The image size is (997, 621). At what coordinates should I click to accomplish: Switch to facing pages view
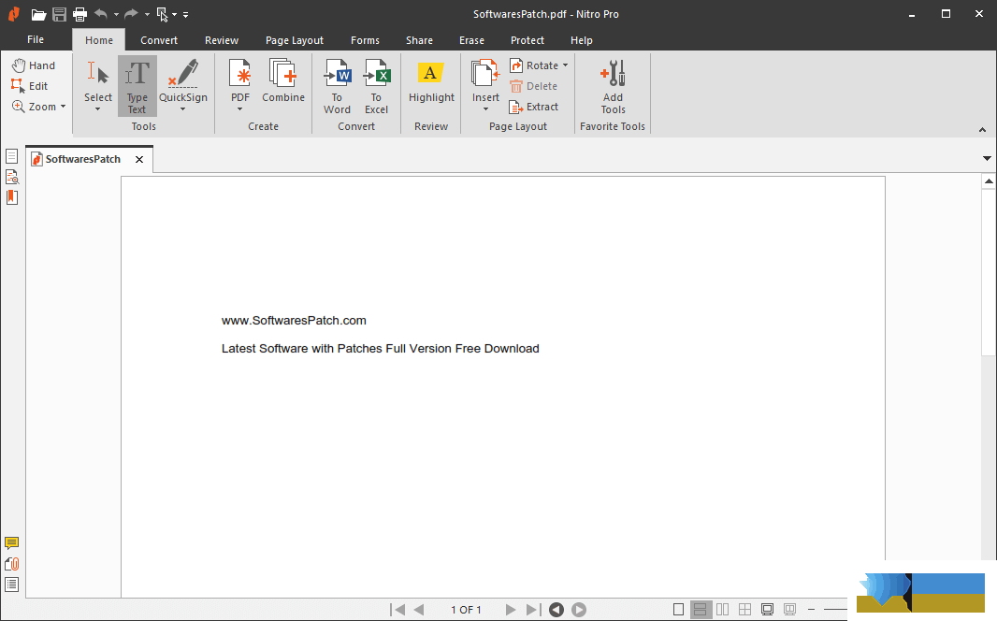pyautogui.click(x=722, y=610)
